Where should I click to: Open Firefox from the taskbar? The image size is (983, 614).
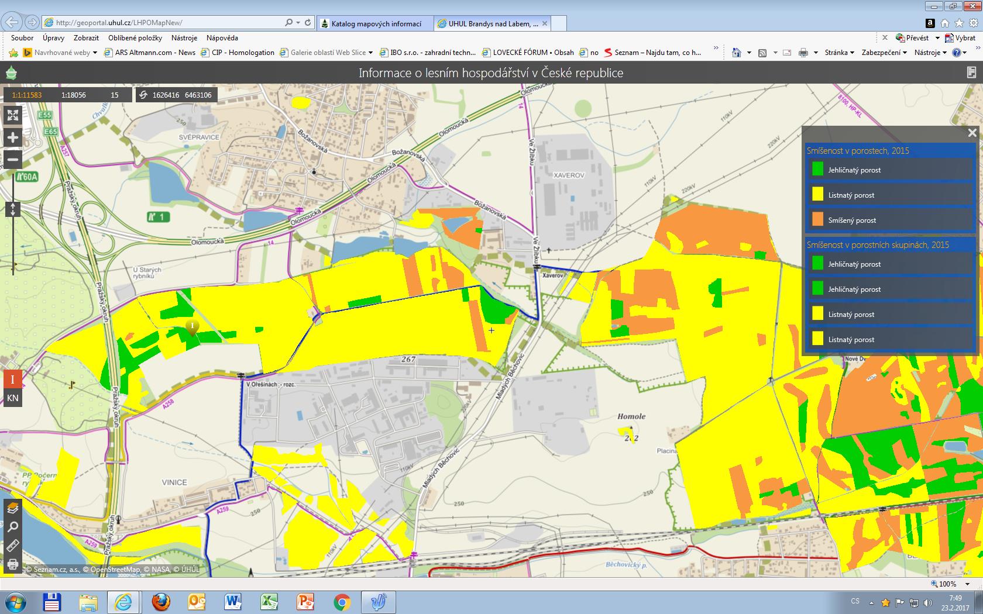point(161,602)
